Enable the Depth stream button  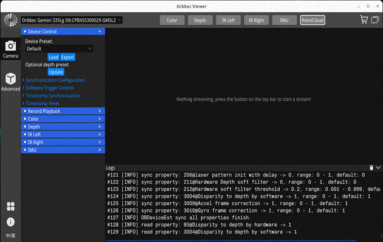[x=200, y=20]
